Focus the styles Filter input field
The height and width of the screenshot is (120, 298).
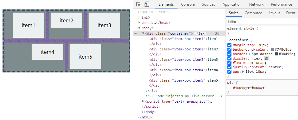click(262, 21)
